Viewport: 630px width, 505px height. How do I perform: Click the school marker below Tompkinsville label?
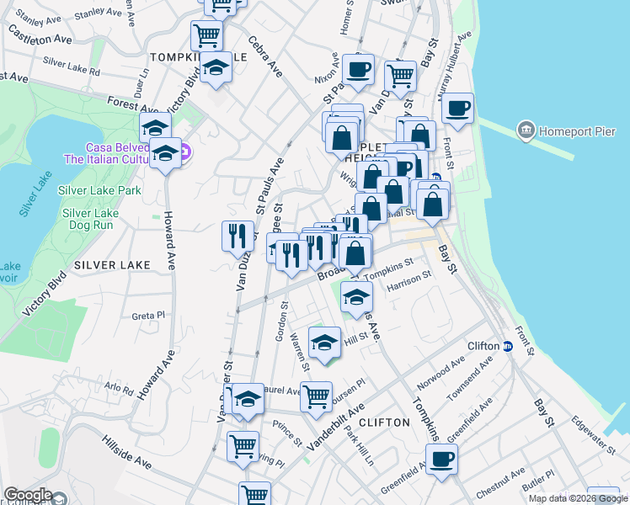click(x=216, y=70)
